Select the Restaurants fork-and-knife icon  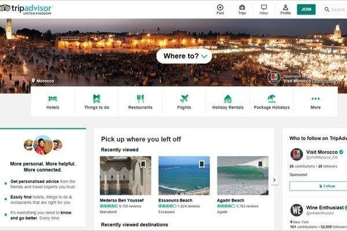(141, 99)
